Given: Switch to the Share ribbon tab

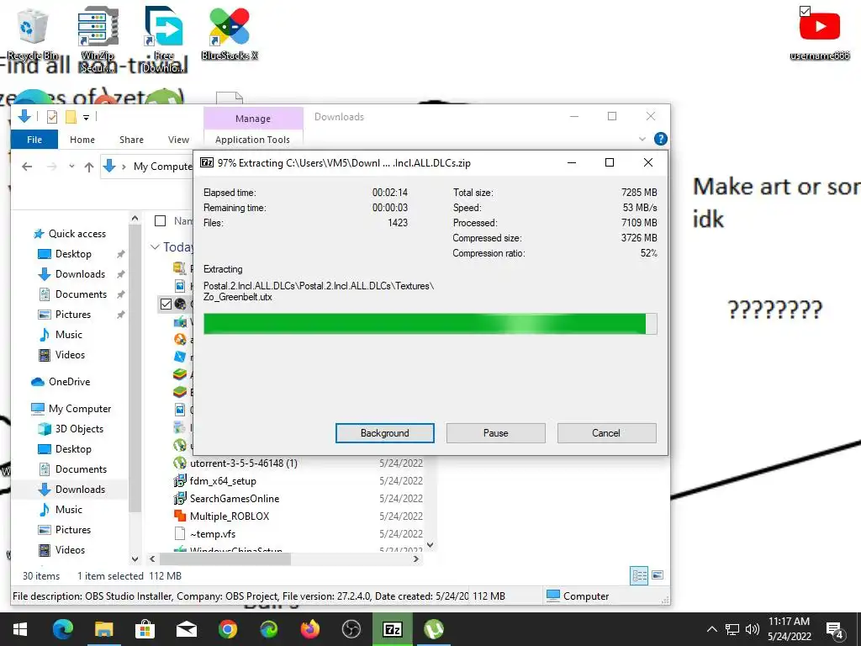Looking at the screenshot, I should point(132,140).
